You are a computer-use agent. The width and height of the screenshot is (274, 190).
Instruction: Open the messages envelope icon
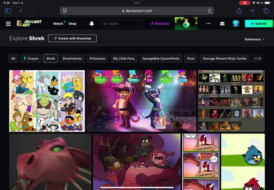point(222,23)
